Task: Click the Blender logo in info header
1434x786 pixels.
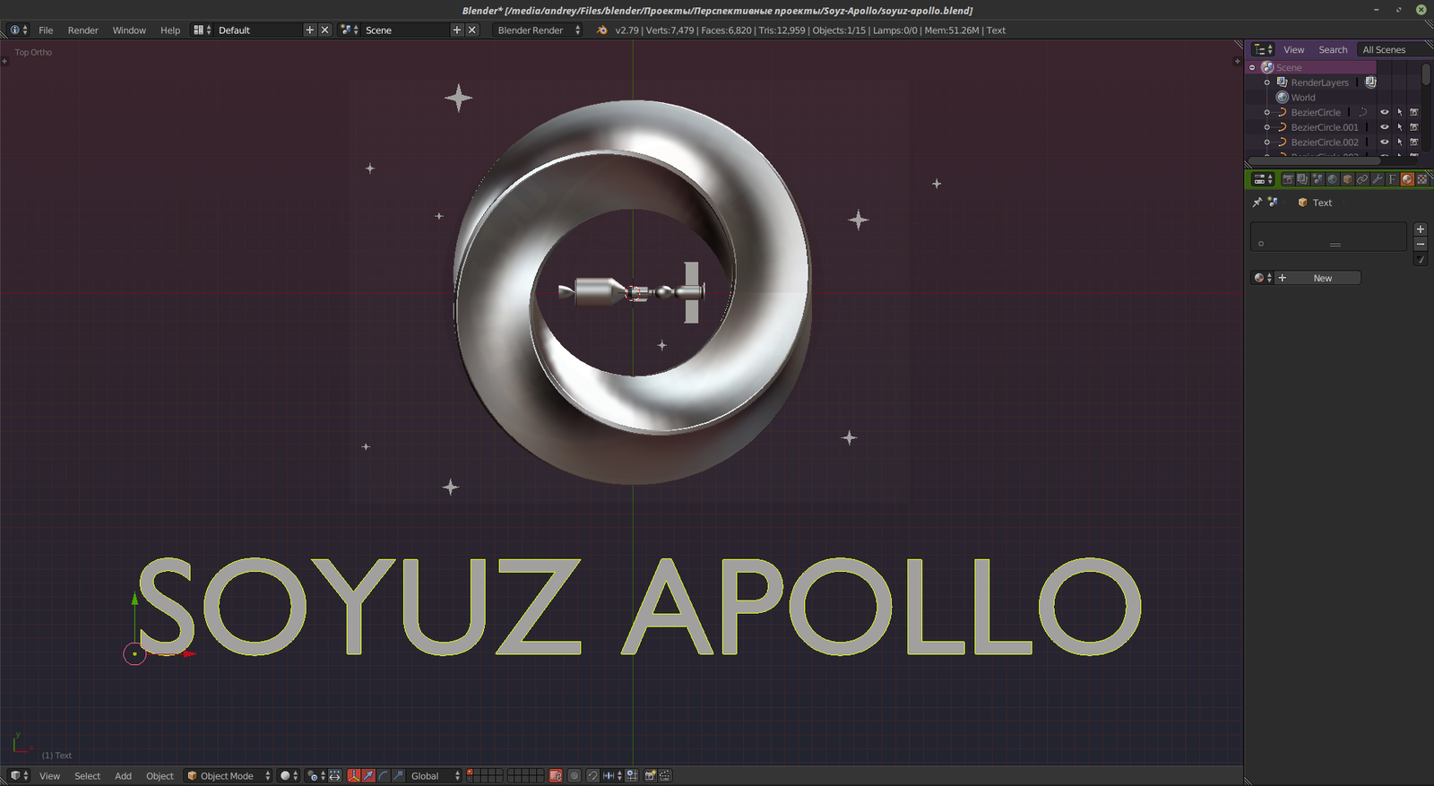Action: pyautogui.click(x=602, y=30)
